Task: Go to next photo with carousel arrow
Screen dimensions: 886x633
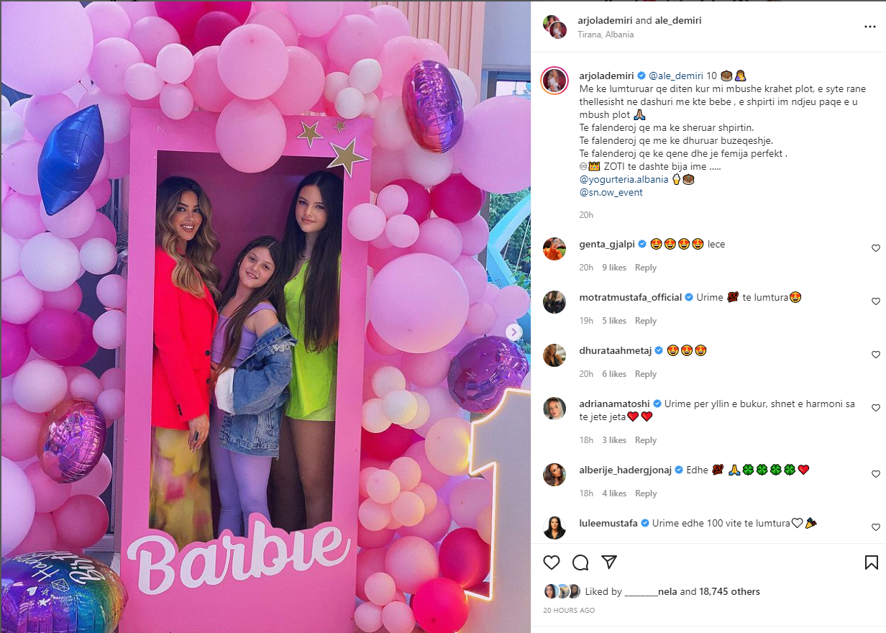Action: click(513, 332)
